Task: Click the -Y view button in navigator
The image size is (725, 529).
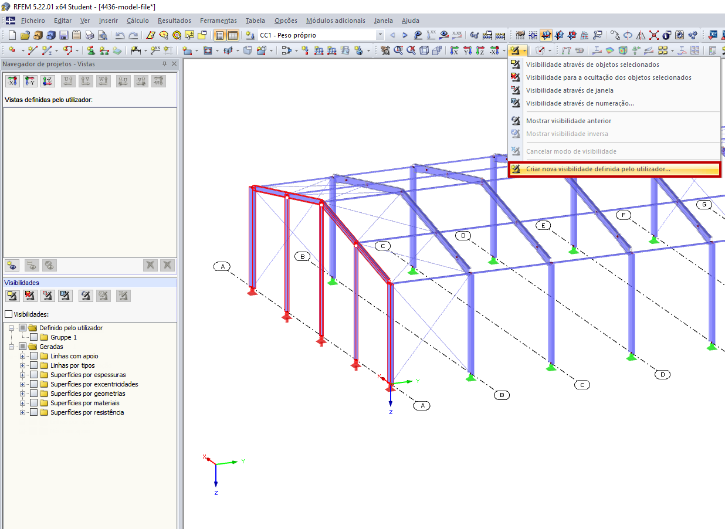Action: [x=30, y=82]
